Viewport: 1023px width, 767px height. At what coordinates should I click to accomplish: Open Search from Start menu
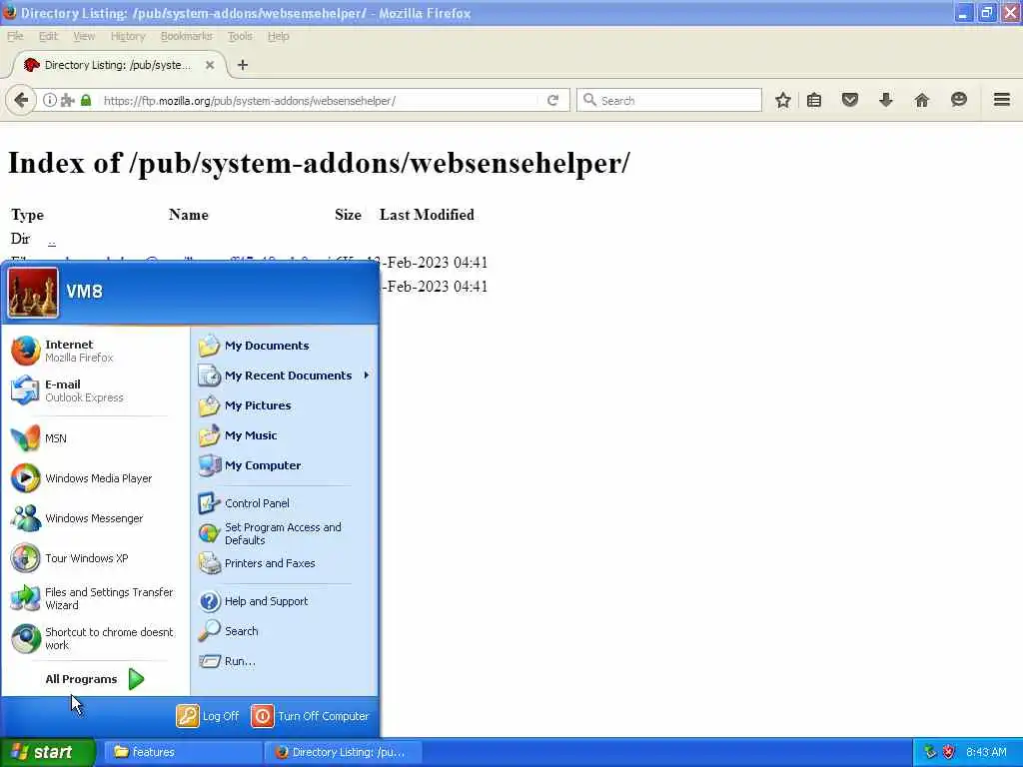coord(285,631)
